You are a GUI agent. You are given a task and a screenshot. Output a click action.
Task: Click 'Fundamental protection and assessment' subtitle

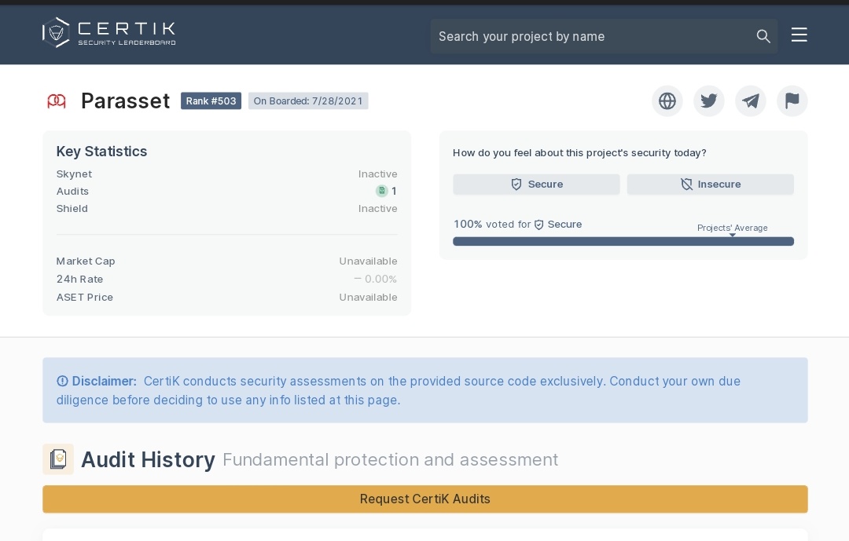coord(391,459)
